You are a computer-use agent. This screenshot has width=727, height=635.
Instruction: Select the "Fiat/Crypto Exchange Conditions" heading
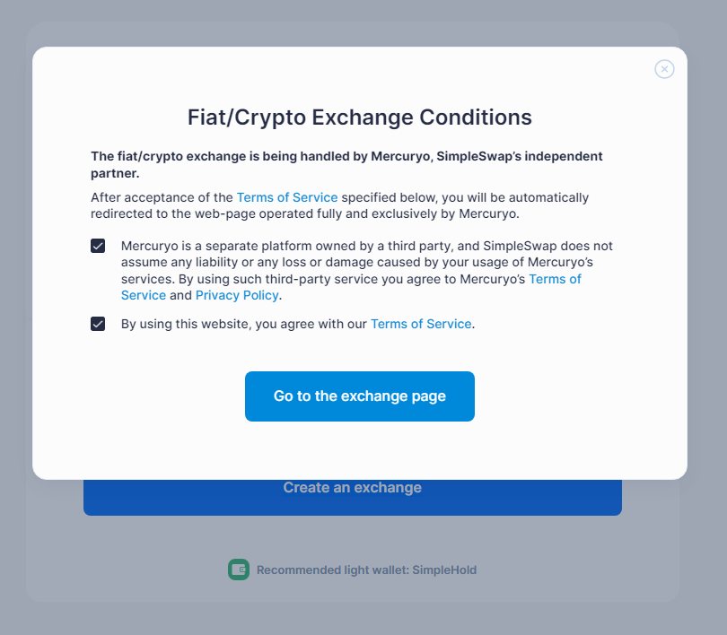click(x=359, y=117)
